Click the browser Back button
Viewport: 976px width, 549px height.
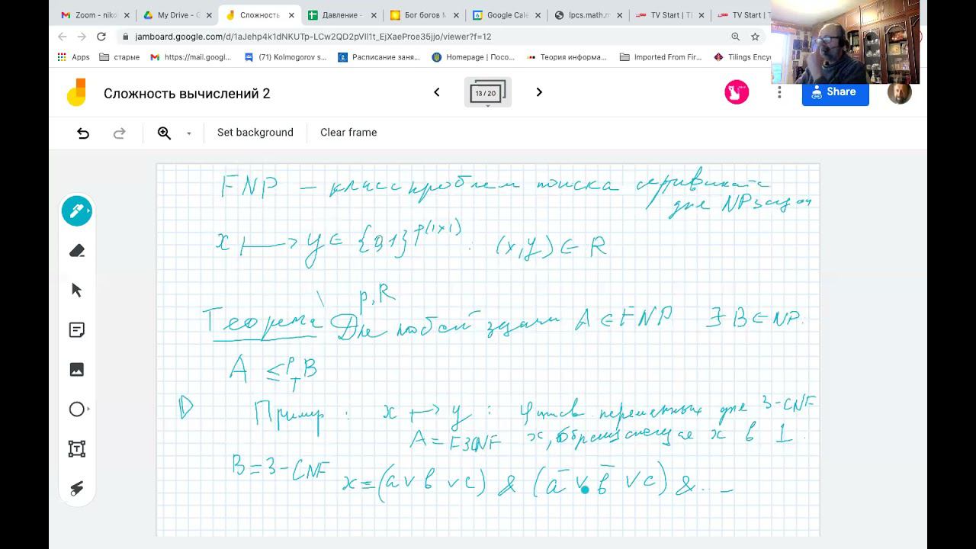coord(62,37)
